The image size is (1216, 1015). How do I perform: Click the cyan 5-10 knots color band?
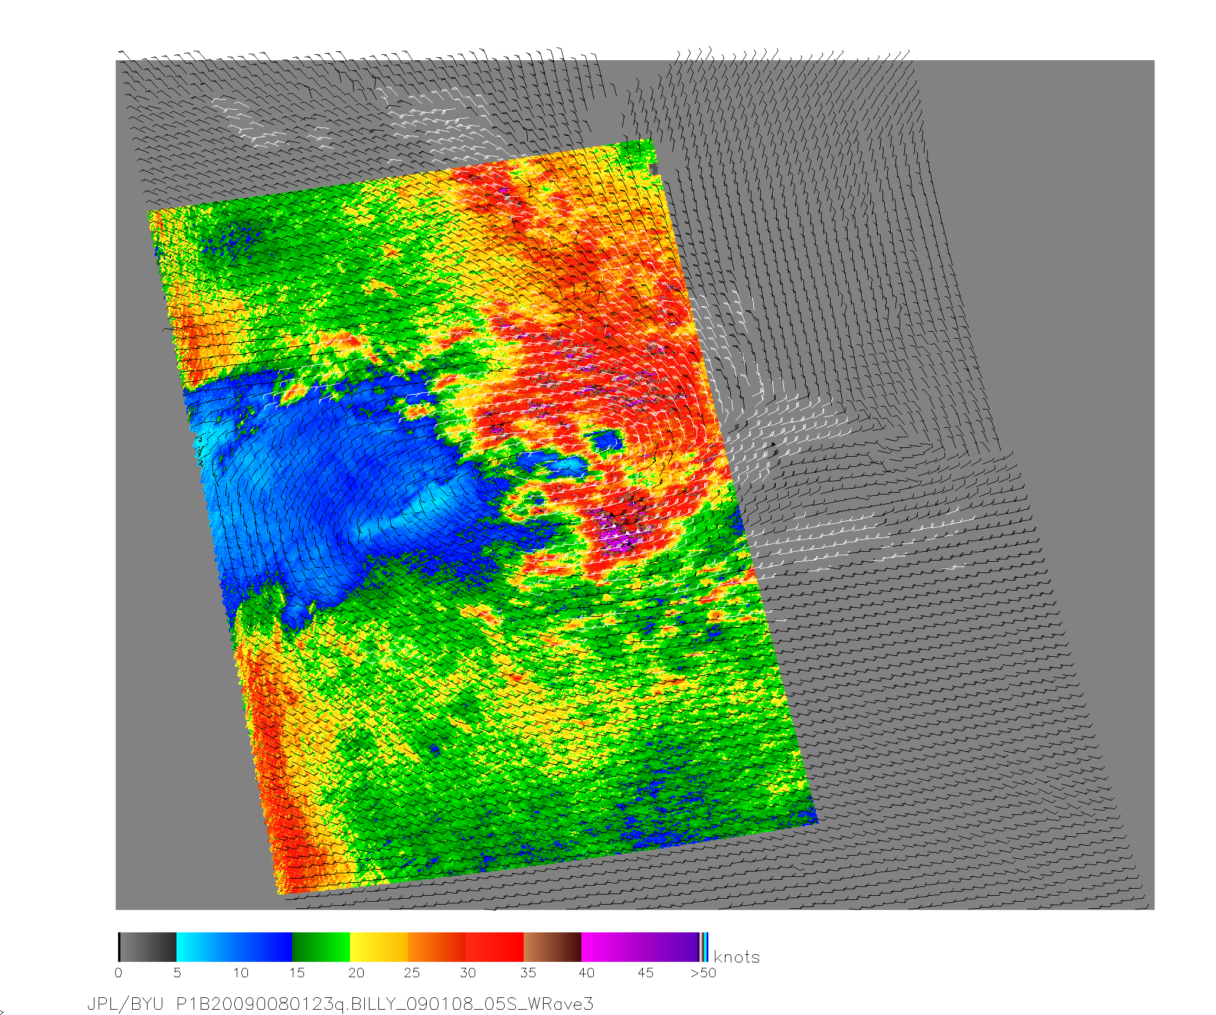click(x=205, y=947)
